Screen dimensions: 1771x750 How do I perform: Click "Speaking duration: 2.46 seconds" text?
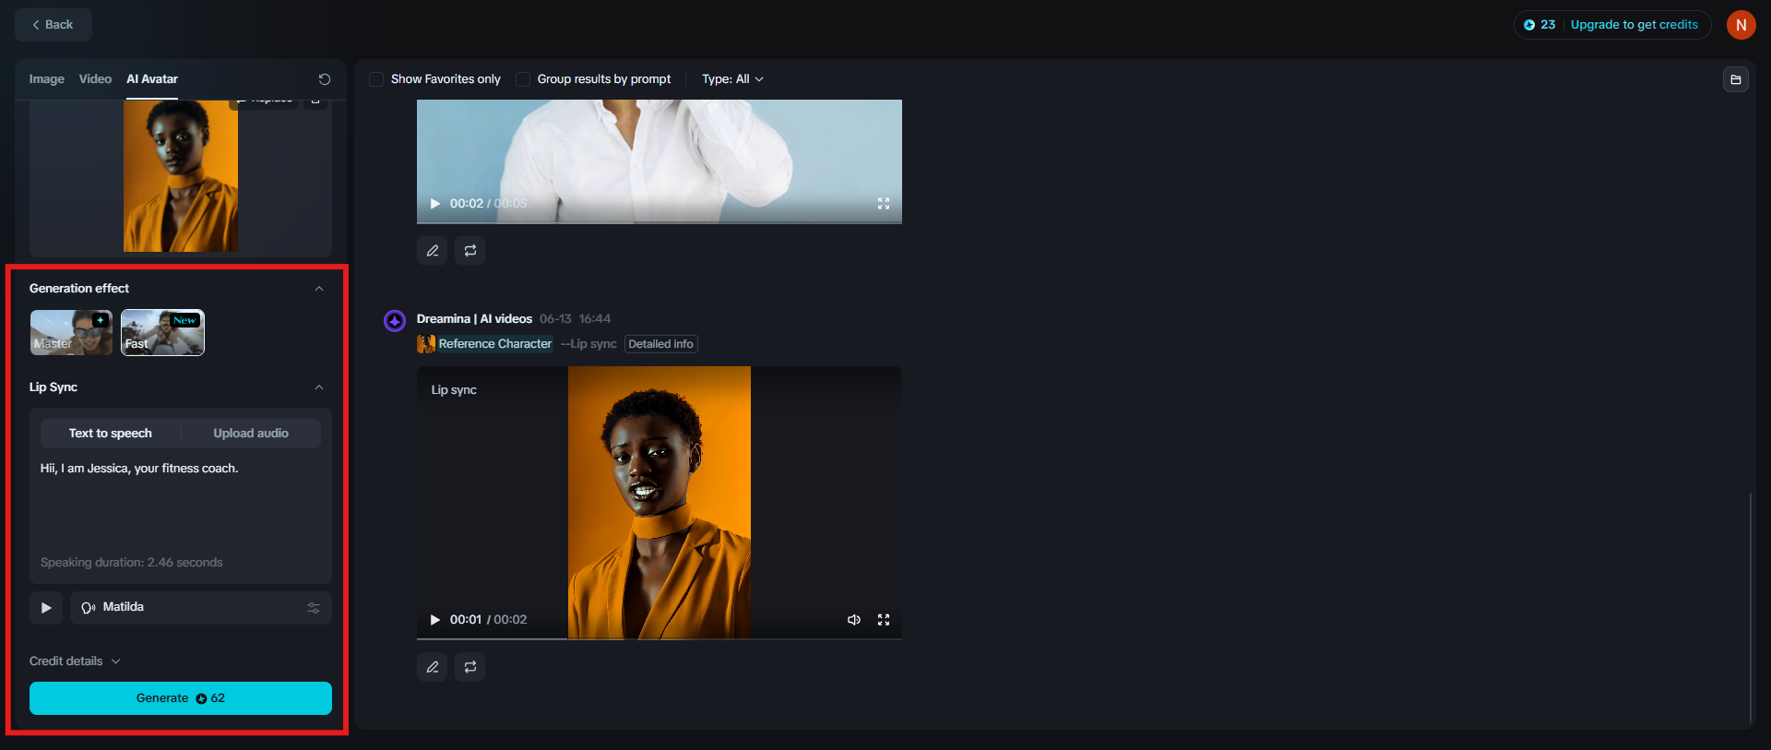click(x=132, y=563)
